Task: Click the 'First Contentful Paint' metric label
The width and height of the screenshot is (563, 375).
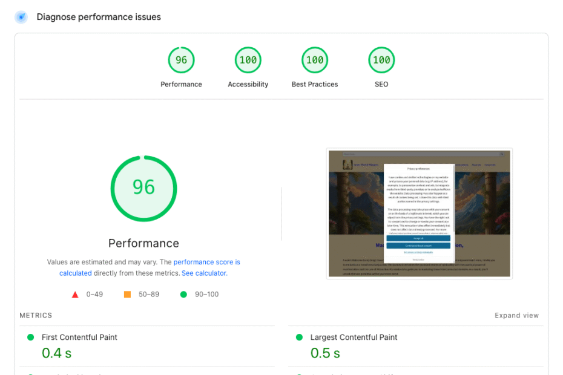Action: (79, 337)
